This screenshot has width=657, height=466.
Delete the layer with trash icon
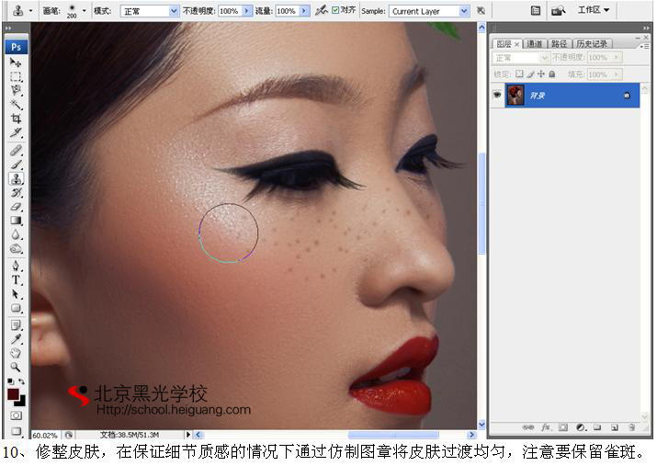pos(632,427)
